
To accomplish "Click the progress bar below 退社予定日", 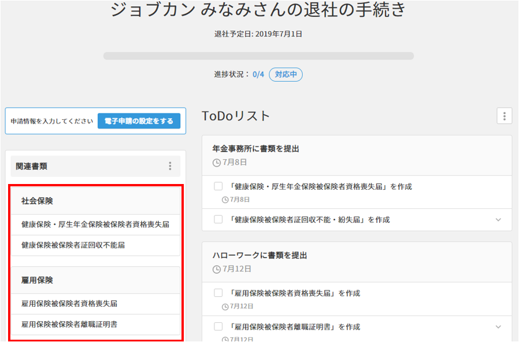I will tap(258, 56).
